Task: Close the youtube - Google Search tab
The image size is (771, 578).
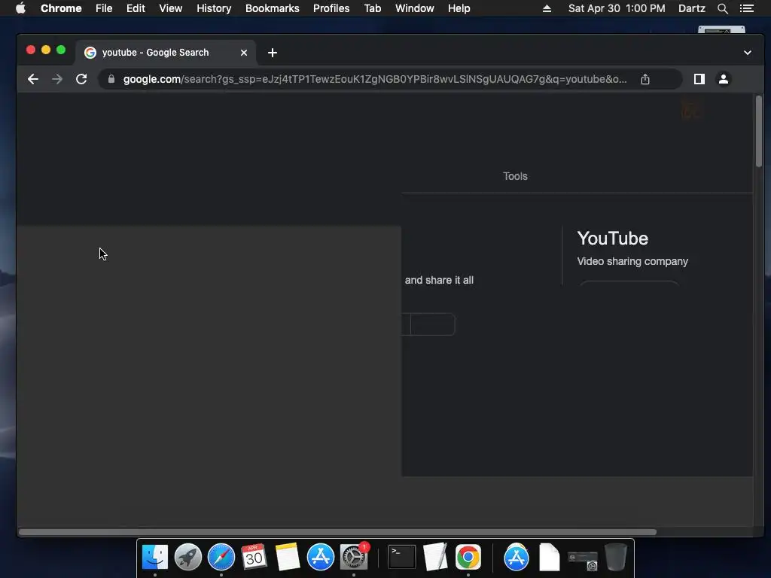Action: (x=244, y=53)
